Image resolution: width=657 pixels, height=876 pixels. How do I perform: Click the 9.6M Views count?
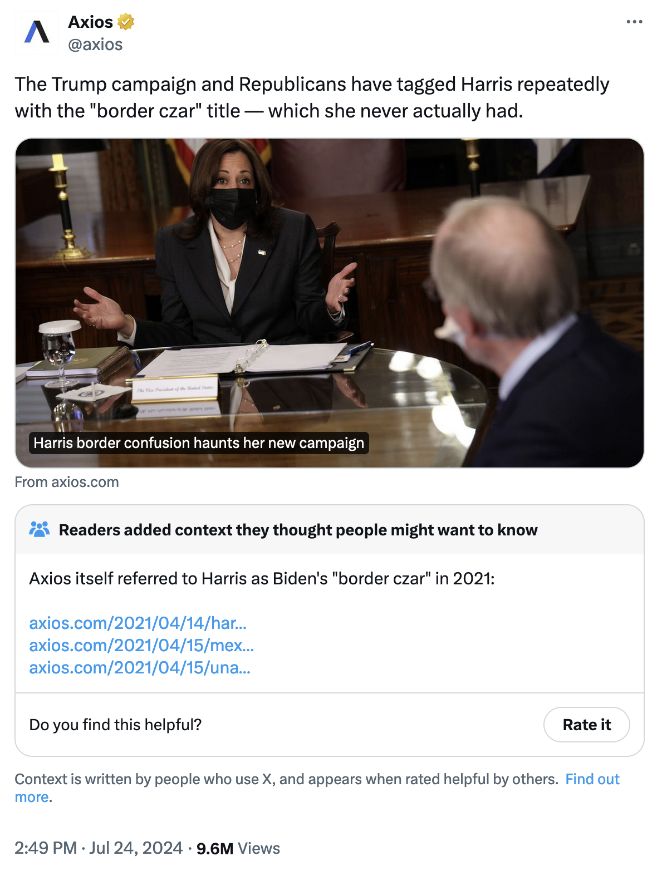coord(238,848)
